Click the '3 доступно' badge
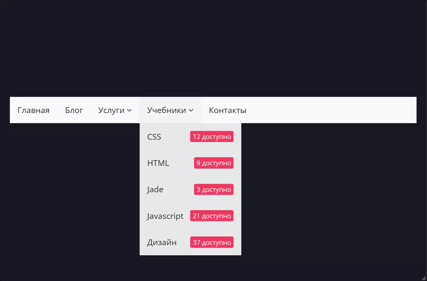The image size is (427, 281). pos(214,190)
